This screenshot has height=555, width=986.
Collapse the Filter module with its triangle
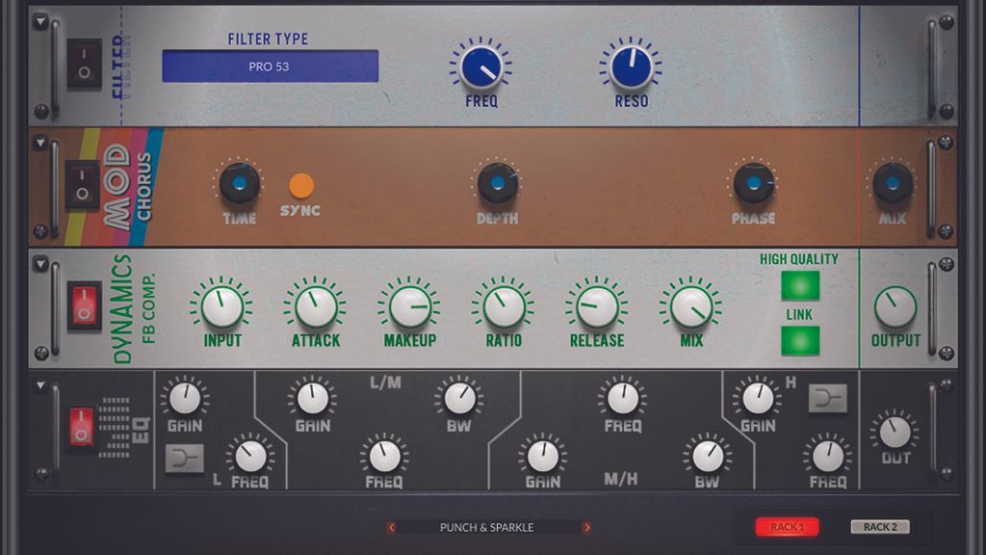click(40, 22)
